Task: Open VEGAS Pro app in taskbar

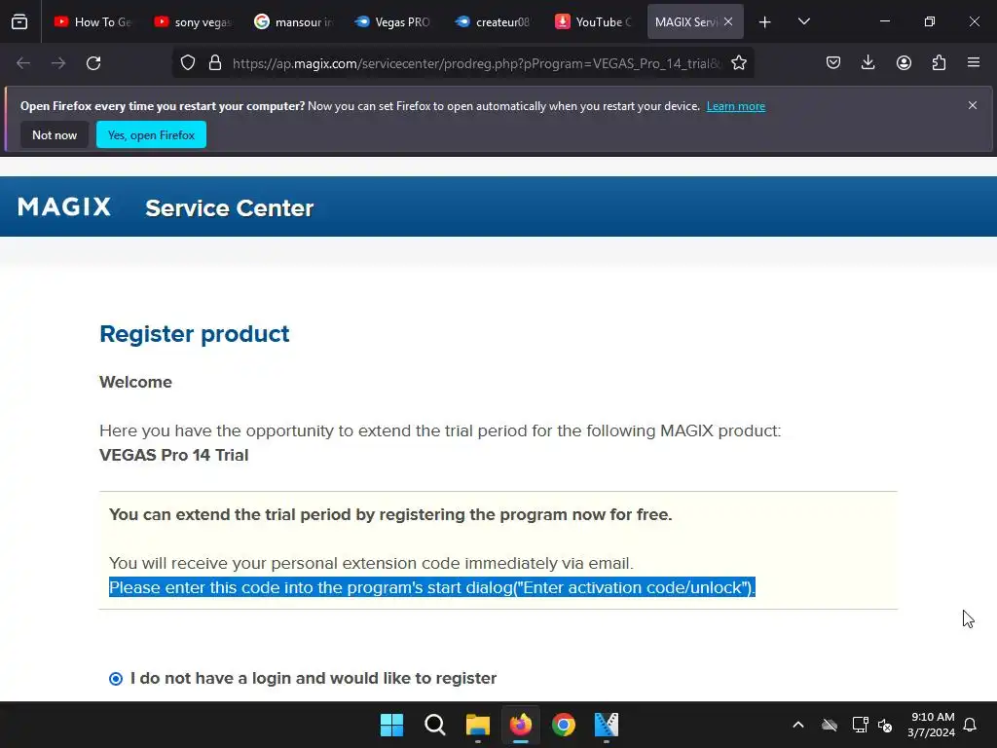Action: [606, 725]
